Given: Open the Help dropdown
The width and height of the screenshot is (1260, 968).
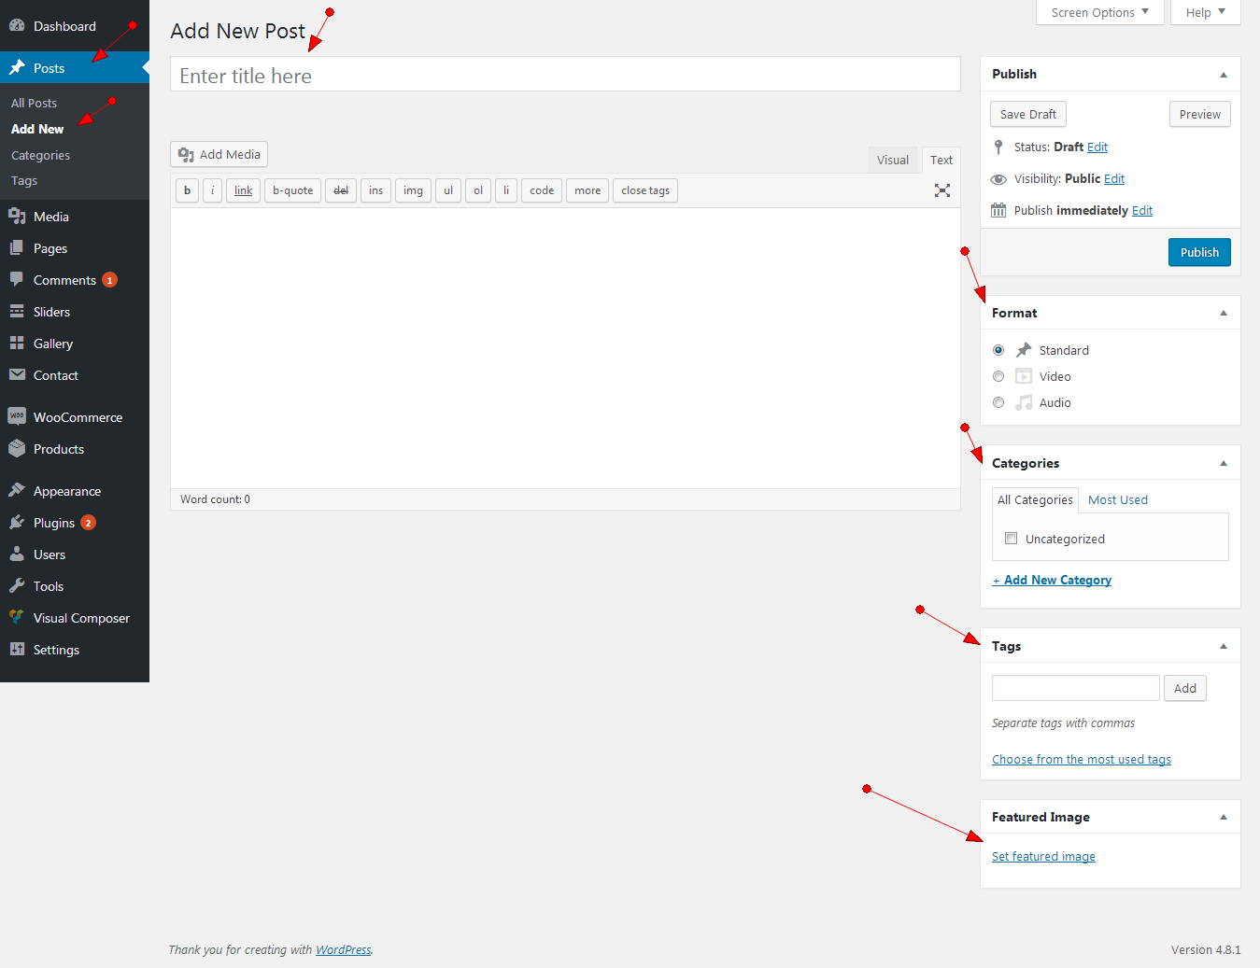Looking at the screenshot, I should pos(1205,12).
